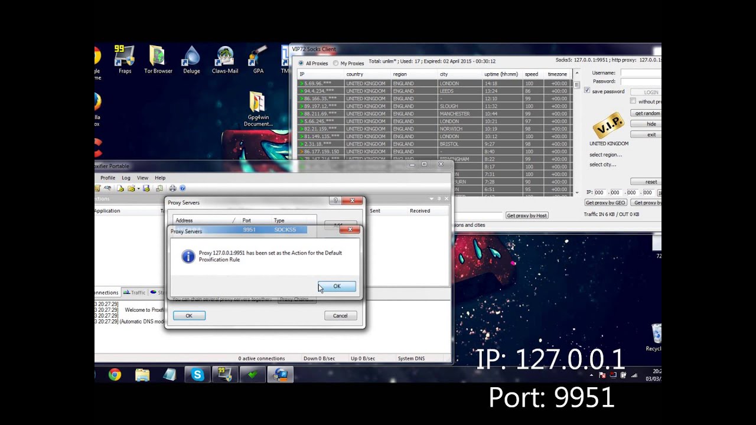Click Username input field in VIP72

point(641,73)
